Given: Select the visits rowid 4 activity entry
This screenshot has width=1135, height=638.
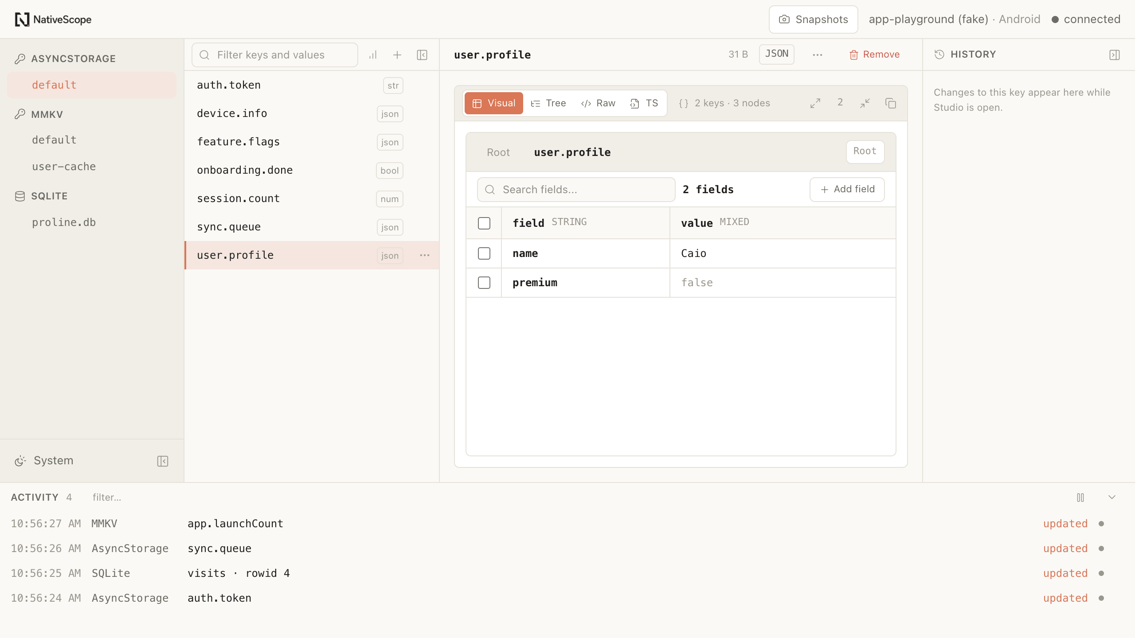Looking at the screenshot, I should (567, 573).
